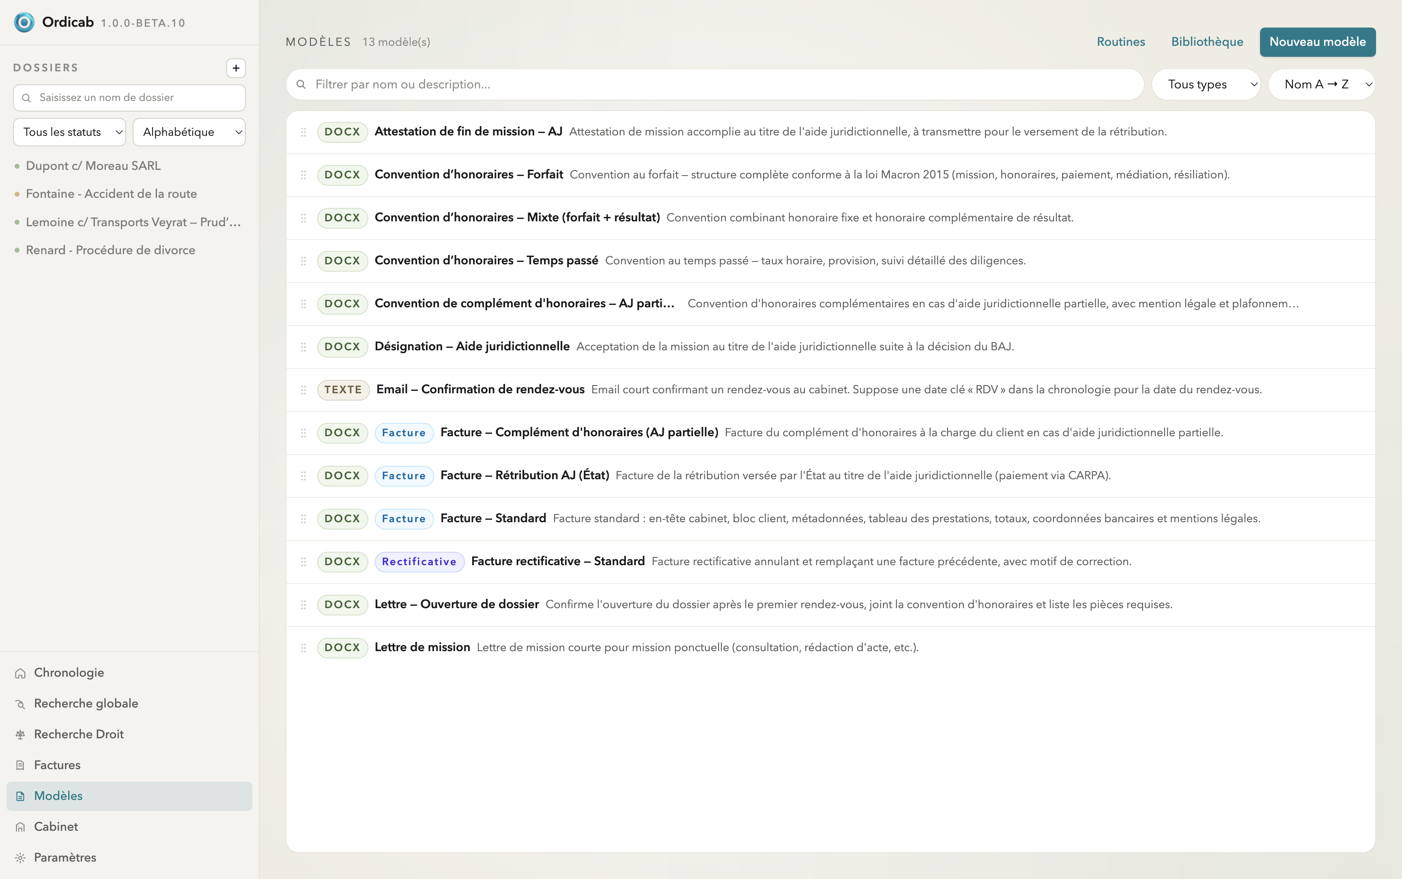1402x879 pixels.
Task: Click the Cabinet building icon
Action: pos(20,827)
